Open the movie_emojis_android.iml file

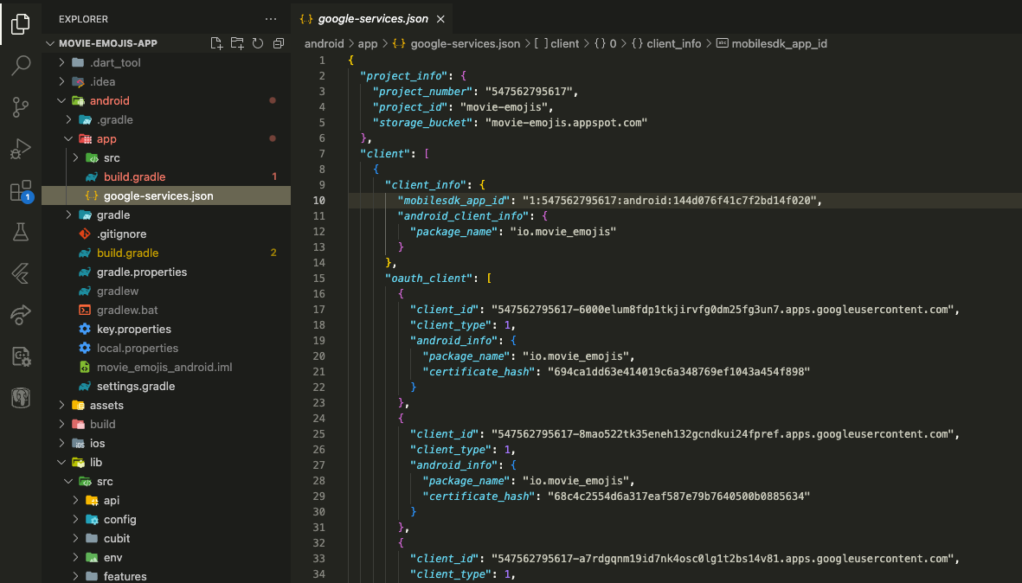tap(166, 367)
